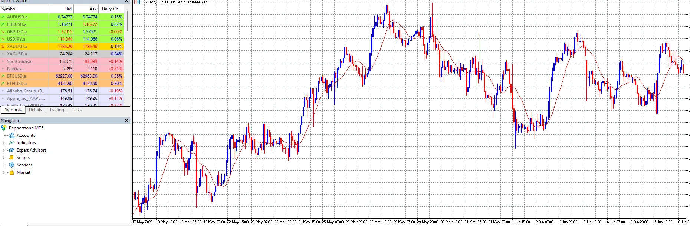Switch to the Ticks tab

(76, 110)
